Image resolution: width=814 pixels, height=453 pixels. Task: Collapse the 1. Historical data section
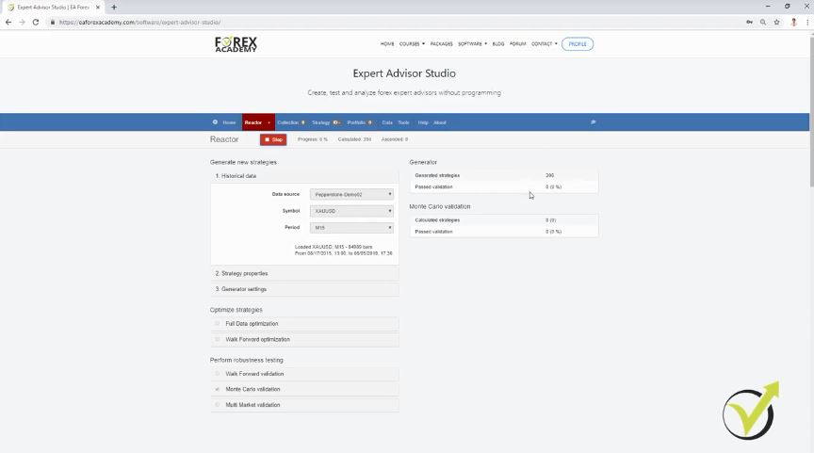point(304,176)
